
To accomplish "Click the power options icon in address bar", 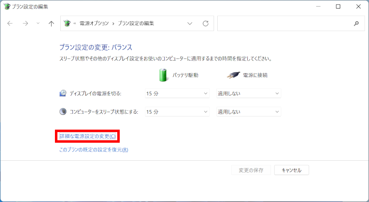I will point(67,23).
